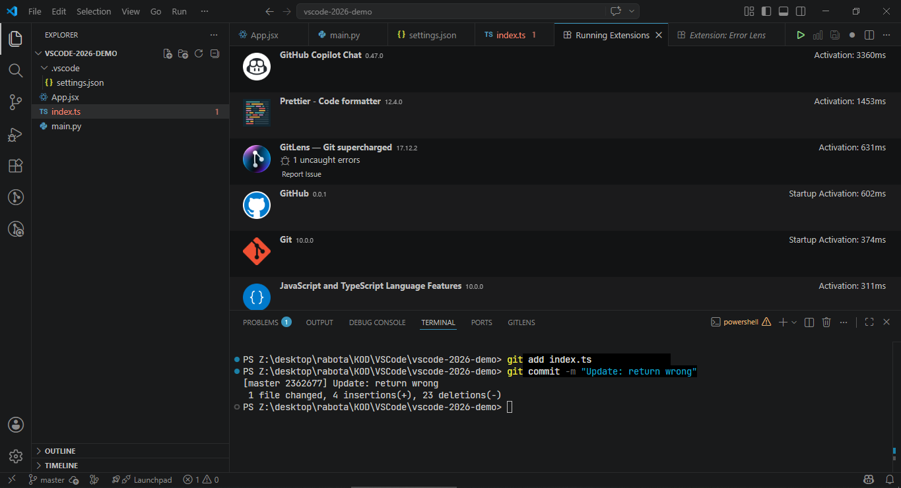This screenshot has width=901, height=488.
Task: Open the Extensions view
Action: [15, 166]
